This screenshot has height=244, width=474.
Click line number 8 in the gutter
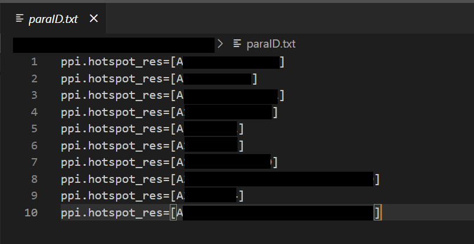(x=34, y=179)
